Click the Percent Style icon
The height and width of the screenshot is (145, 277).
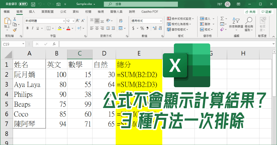142,28
